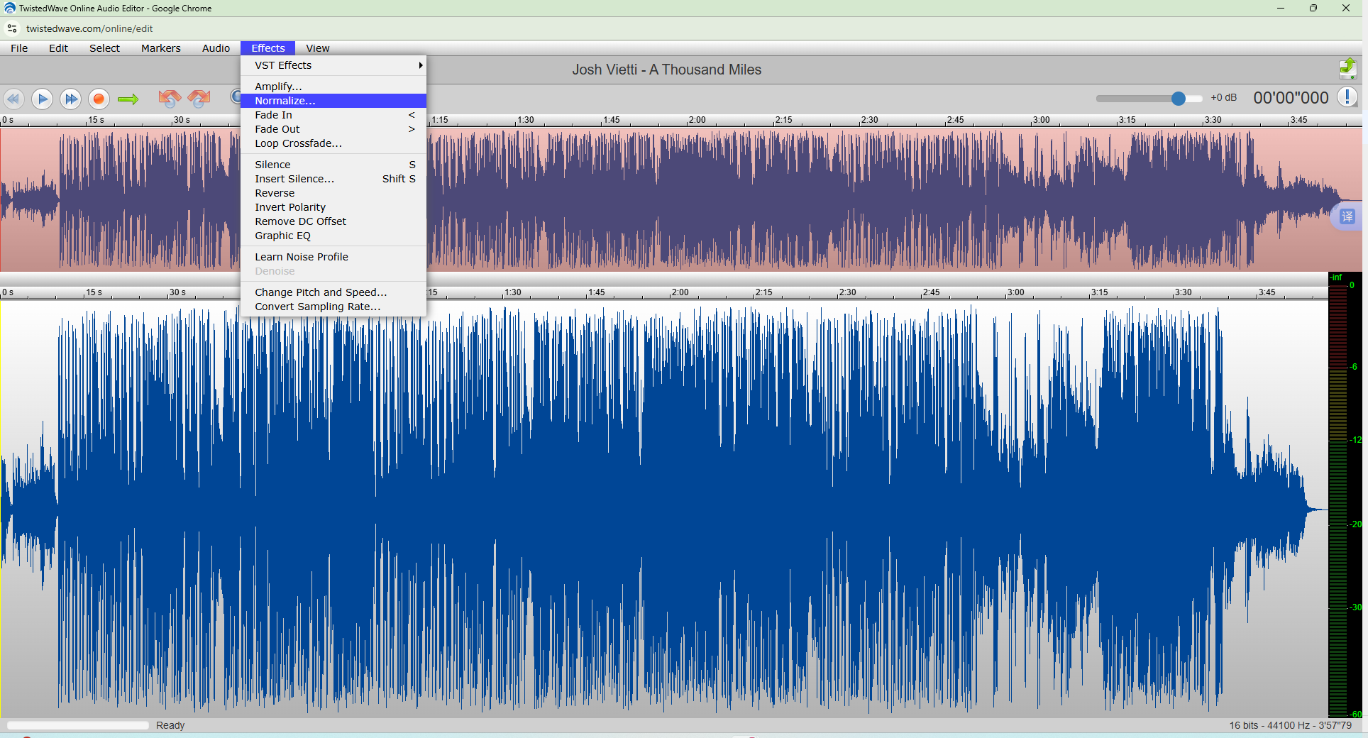
Task: Click the volume slider knob
Action: pos(1178,99)
